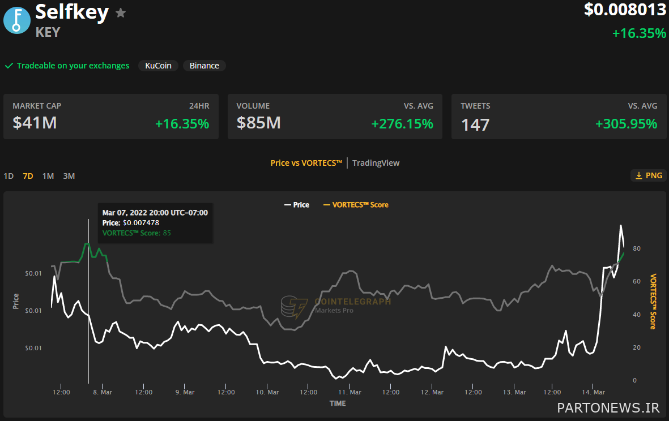Click the TIME axis title

(338, 403)
